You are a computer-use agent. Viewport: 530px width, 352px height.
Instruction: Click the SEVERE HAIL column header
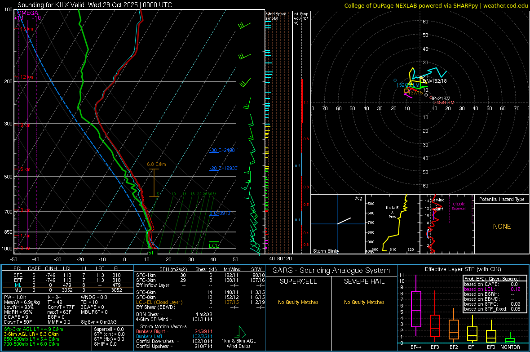click(364, 281)
